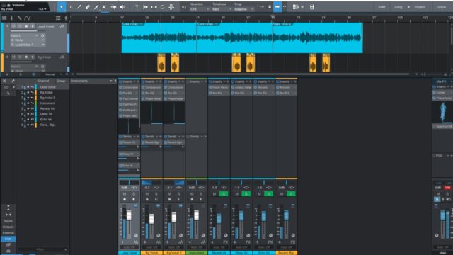
Task: Click the Inputs button in console sidebar
Action: [8, 221]
